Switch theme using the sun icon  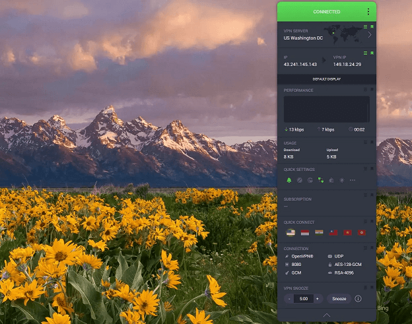341,180
